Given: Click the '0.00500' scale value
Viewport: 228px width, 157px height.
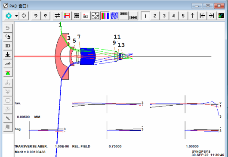Looking at the screenshot, I should [x=23, y=117].
